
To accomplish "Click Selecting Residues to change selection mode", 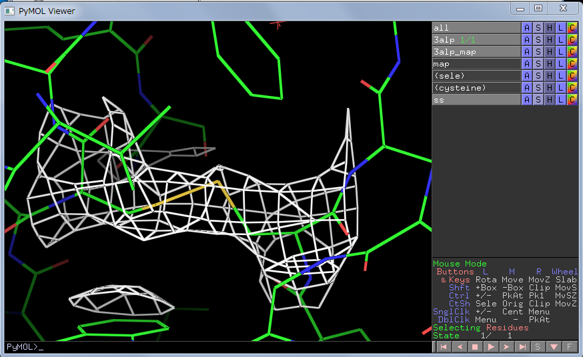I will pos(480,328).
